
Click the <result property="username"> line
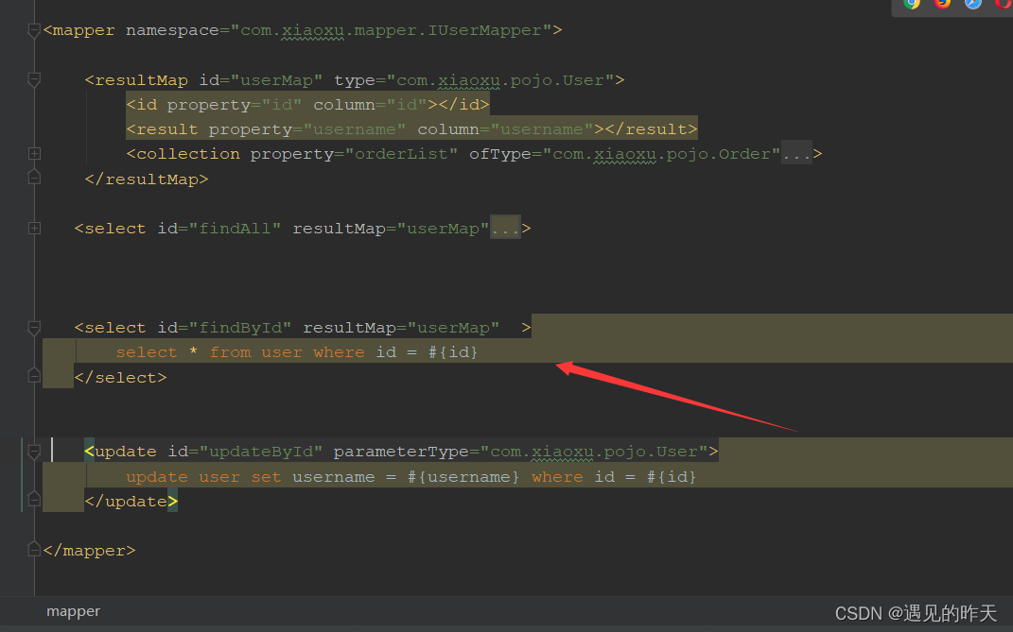point(411,129)
